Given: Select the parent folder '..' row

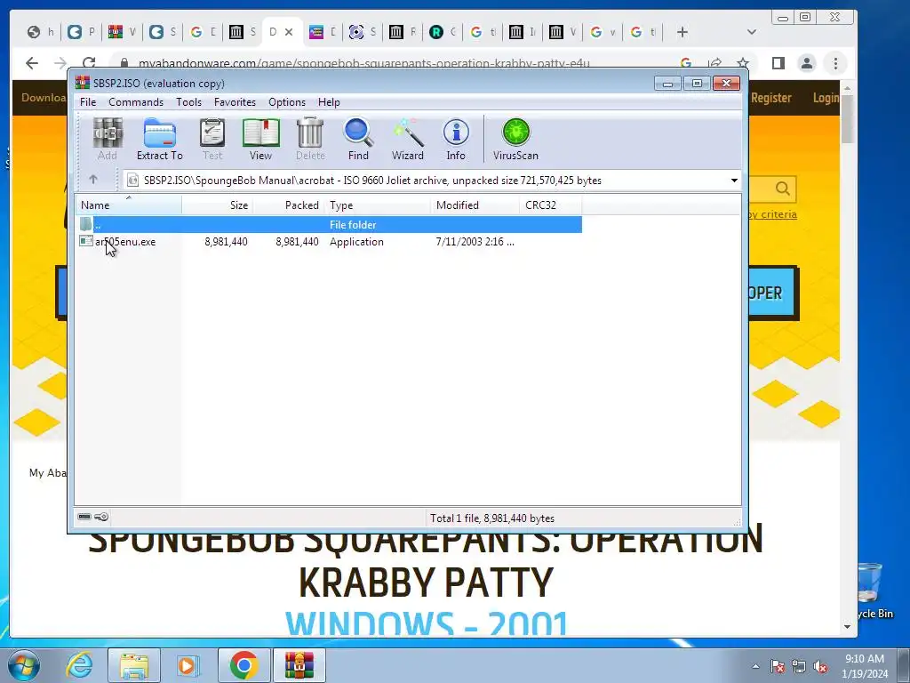Looking at the screenshot, I should pyautogui.click(x=329, y=225).
